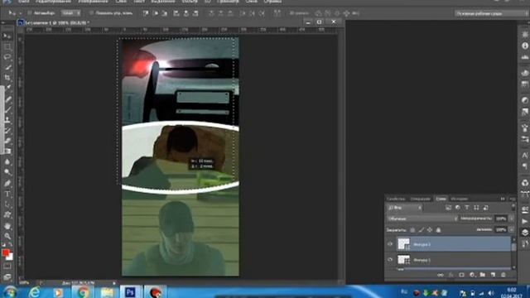Create a new layer icon
The height and width of the screenshot is (298, 530).
[493, 275]
